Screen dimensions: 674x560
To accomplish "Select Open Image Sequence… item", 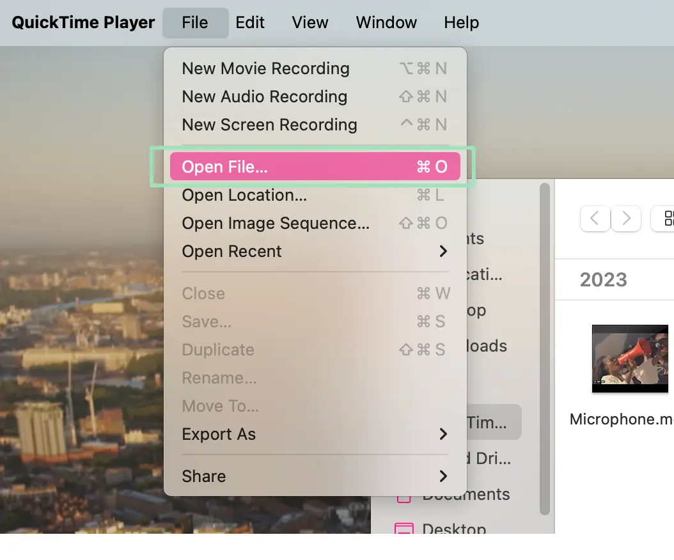I will pyautogui.click(x=315, y=223).
